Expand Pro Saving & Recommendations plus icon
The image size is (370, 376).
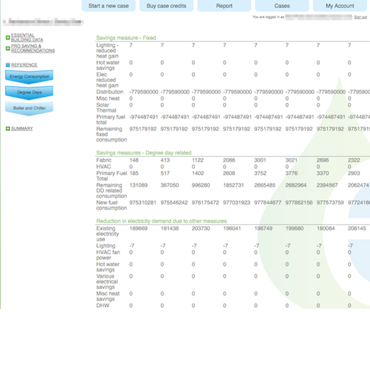8,48
